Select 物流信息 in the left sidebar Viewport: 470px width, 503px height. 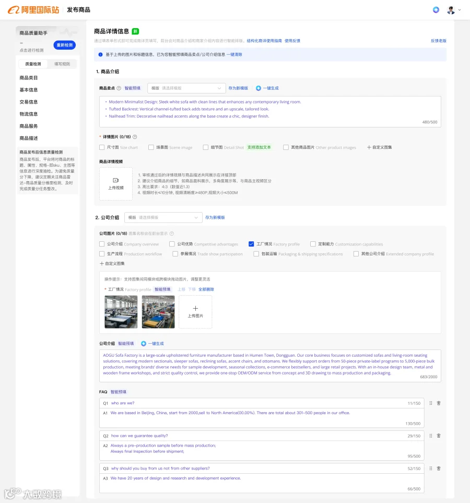pos(29,114)
